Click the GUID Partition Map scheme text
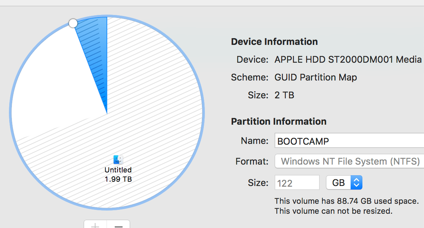The height and width of the screenshot is (228, 424). 316,77
